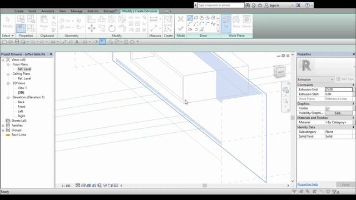Click the Aligned Dimension icon in Measure
The image size is (356, 200).
click(154, 19)
